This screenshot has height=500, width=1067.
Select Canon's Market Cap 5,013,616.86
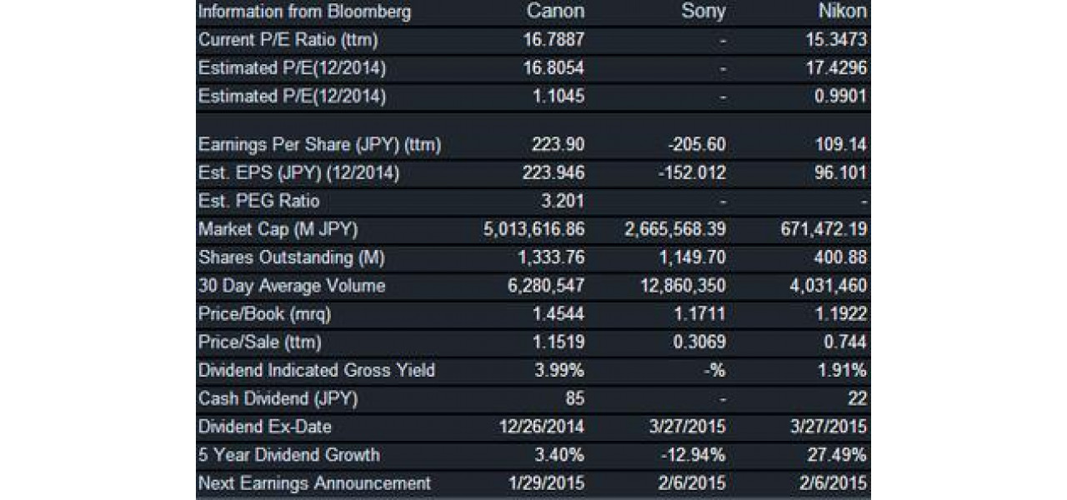[534, 229]
